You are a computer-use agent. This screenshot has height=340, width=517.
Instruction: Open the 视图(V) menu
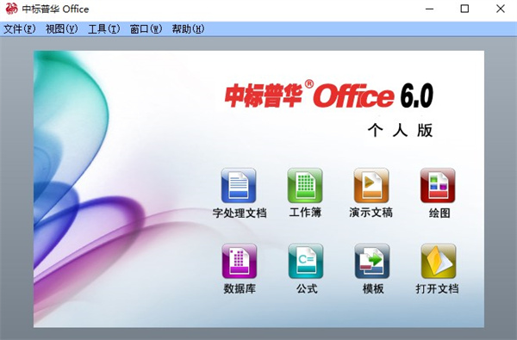(x=62, y=29)
